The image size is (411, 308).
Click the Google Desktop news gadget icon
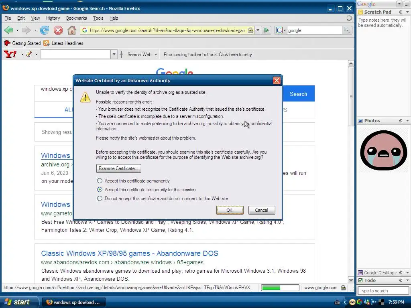click(360, 273)
